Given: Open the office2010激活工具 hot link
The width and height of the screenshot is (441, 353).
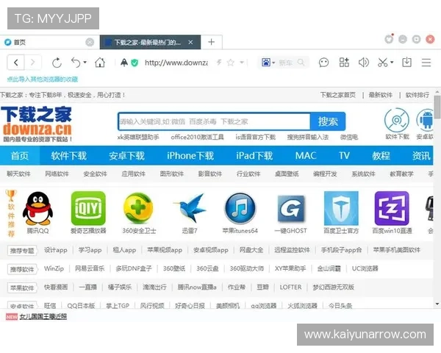Looking at the screenshot, I should (x=197, y=137).
